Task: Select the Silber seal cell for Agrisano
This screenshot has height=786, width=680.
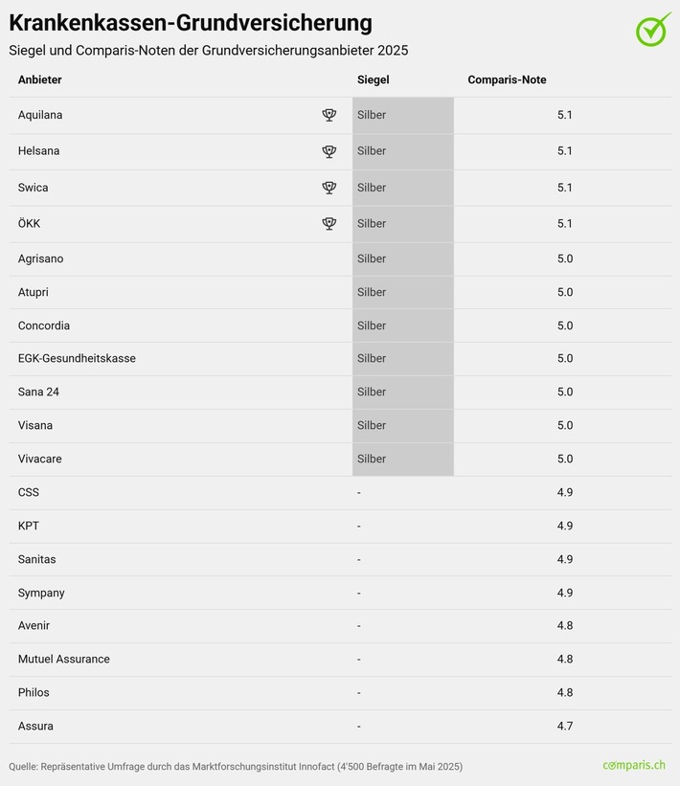Action: [x=402, y=258]
